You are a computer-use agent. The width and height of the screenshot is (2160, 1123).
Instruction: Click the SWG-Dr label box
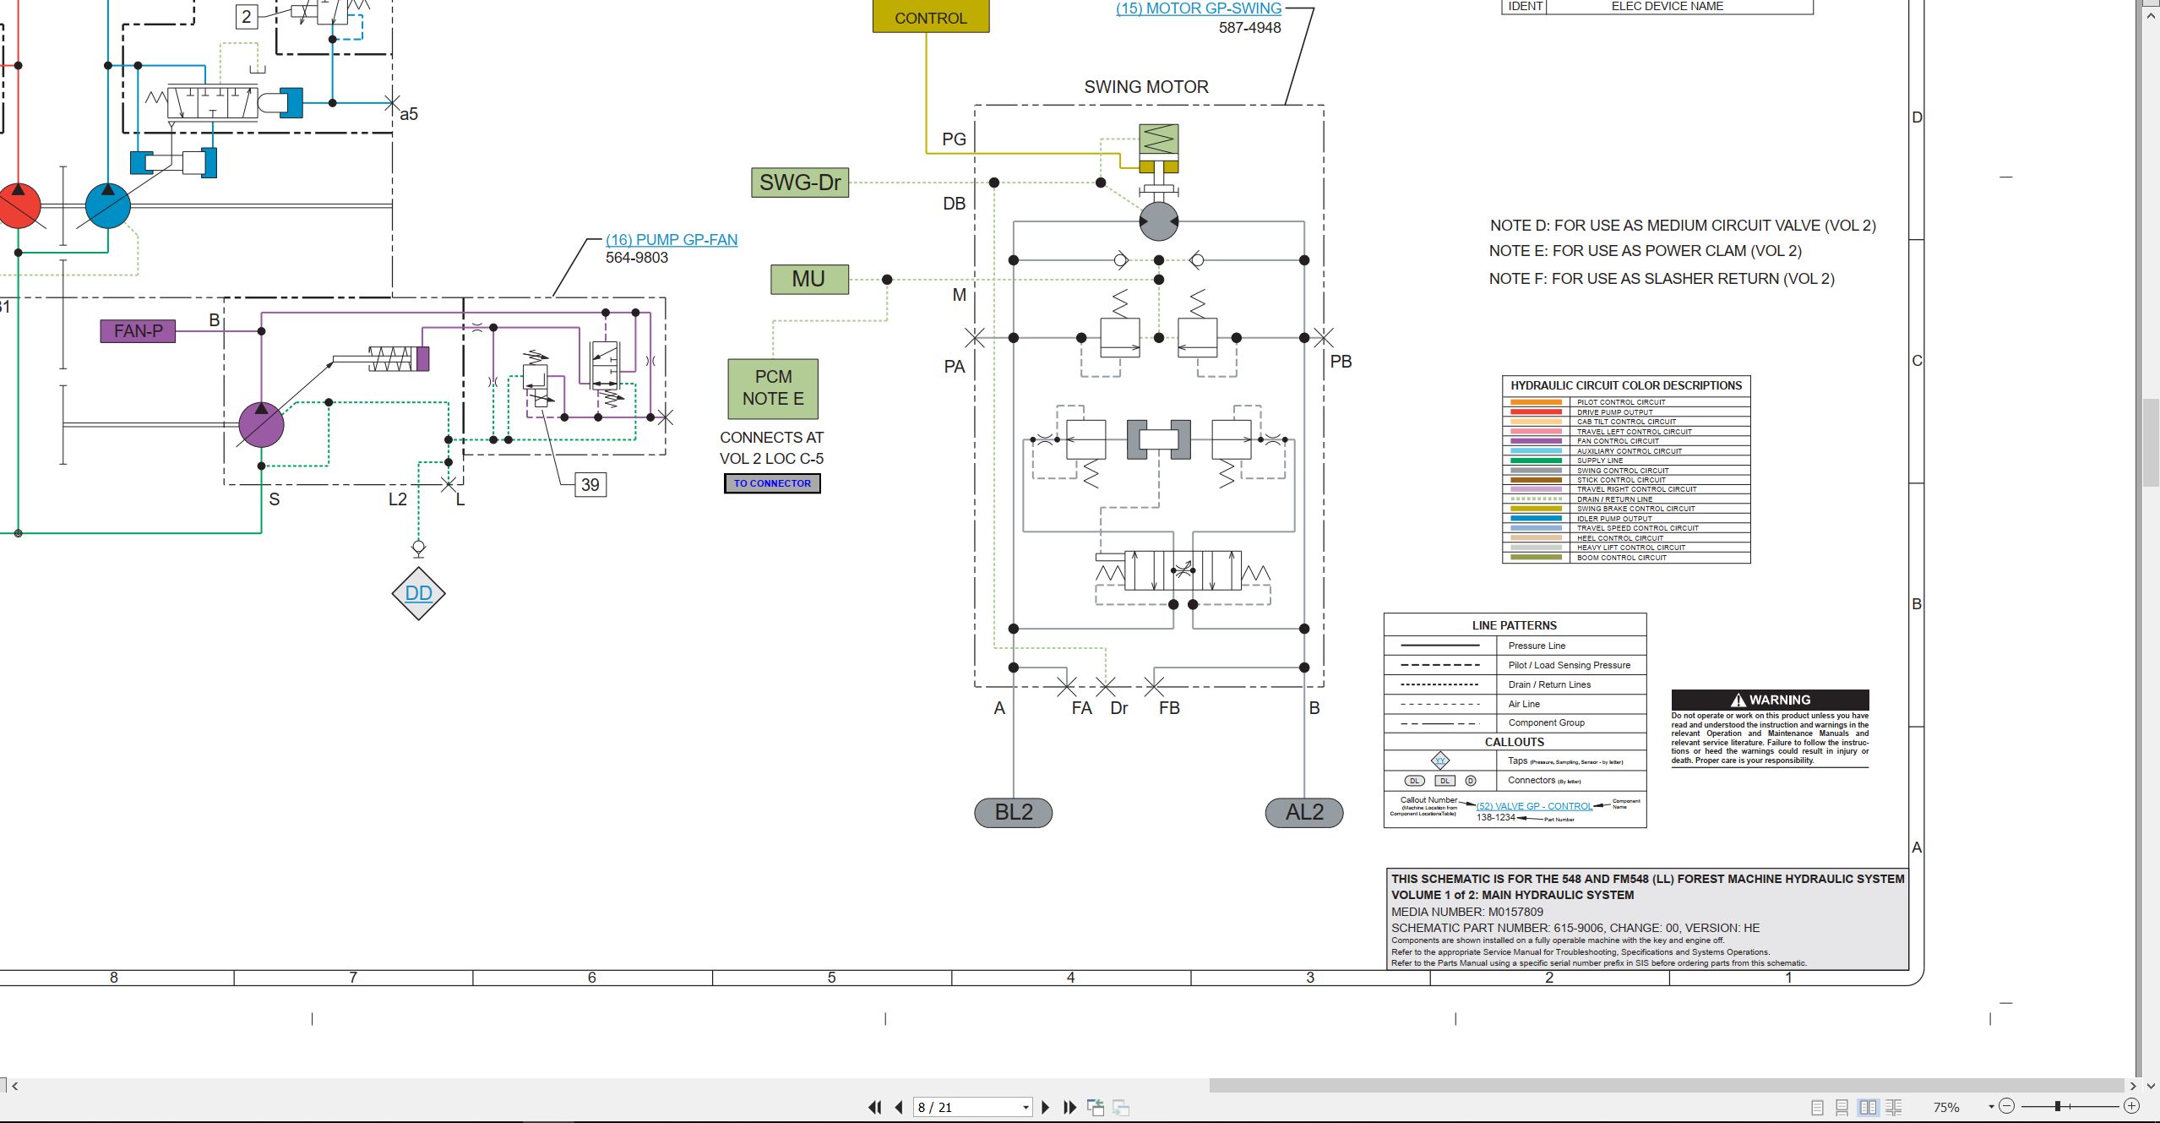coord(800,183)
